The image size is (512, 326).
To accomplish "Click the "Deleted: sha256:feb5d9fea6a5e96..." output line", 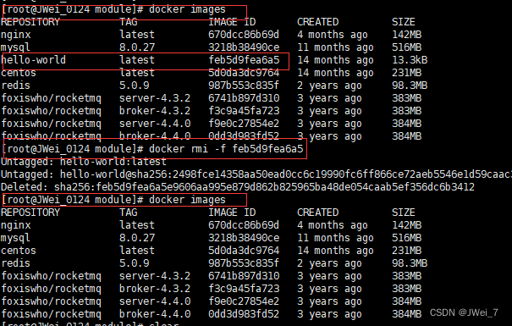I will click(x=238, y=187).
